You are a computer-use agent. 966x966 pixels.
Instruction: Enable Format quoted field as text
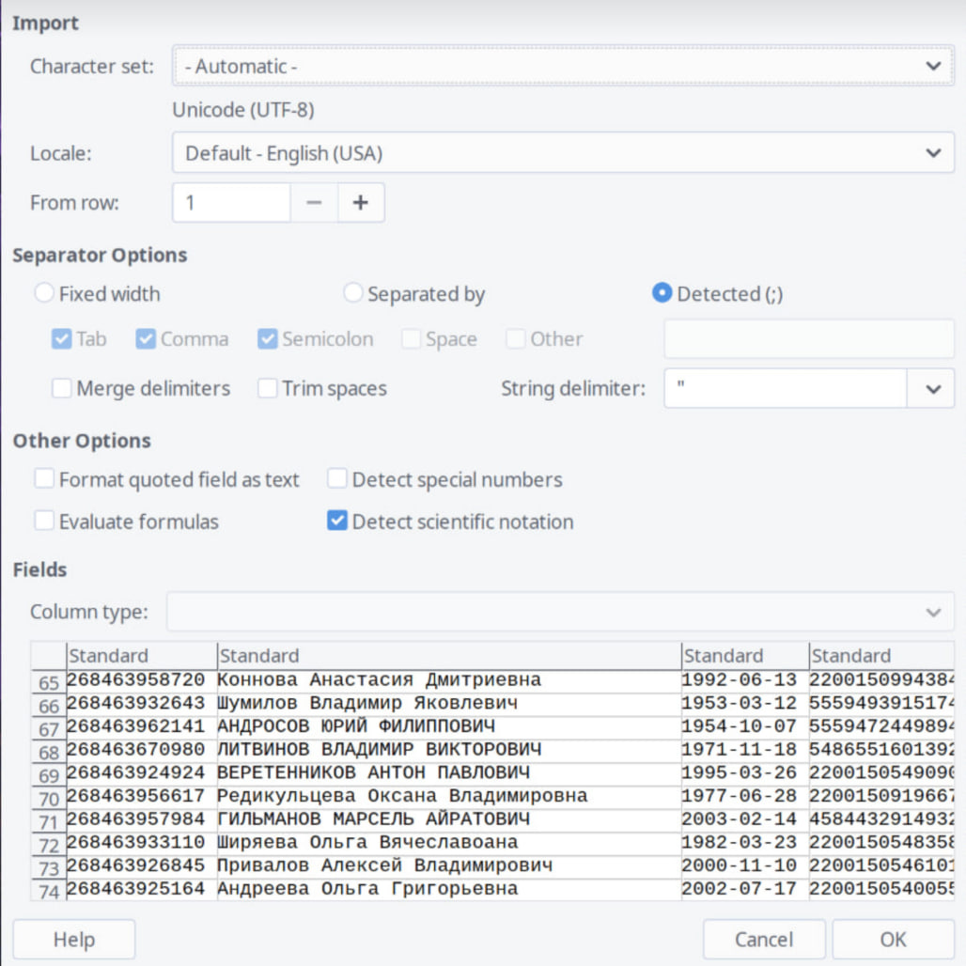click(x=44, y=478)
